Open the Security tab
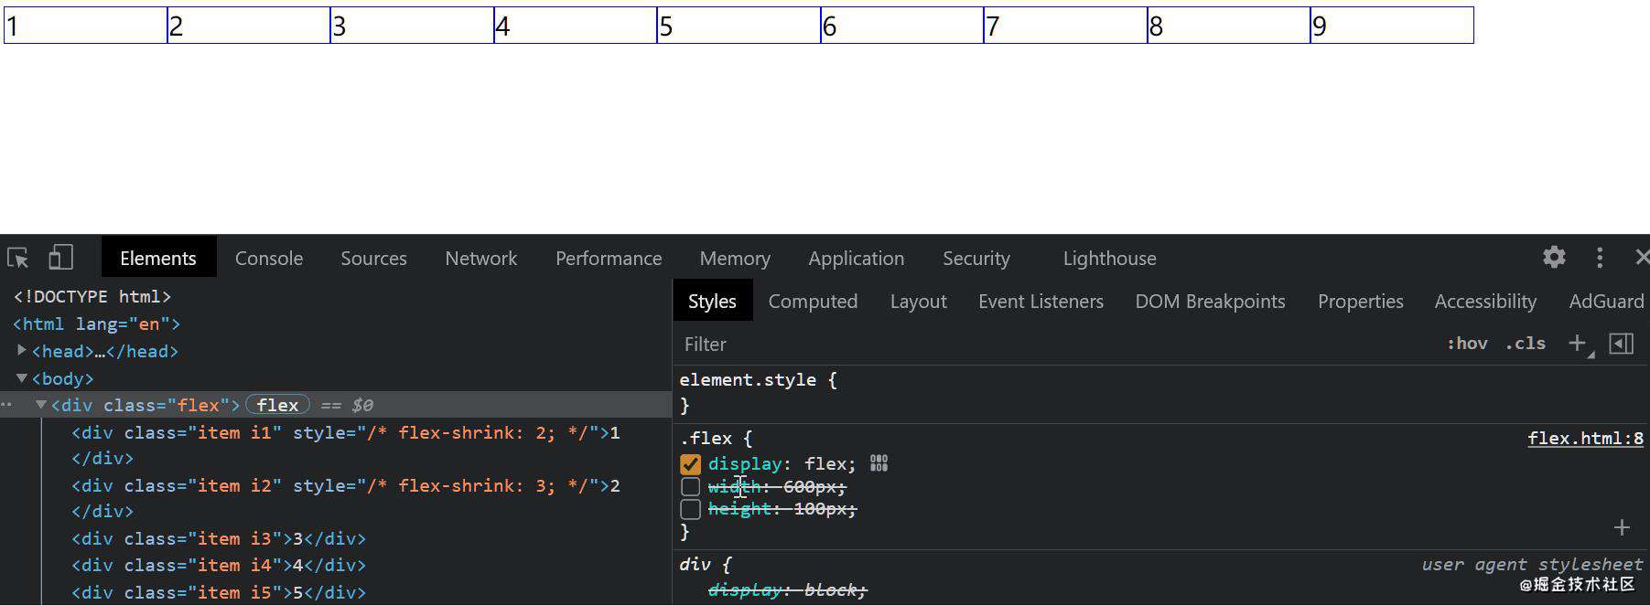The width and height of the screenshot is (1650, 605). point(976,259)
